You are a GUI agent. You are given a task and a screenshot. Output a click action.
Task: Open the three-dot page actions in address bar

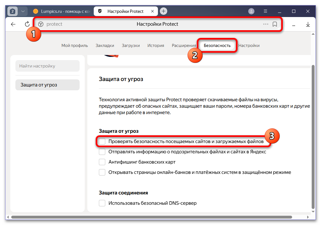265,24
